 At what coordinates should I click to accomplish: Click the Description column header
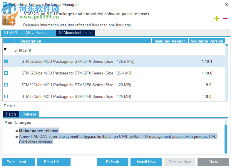pyautogui.click(x=83, y=41)
